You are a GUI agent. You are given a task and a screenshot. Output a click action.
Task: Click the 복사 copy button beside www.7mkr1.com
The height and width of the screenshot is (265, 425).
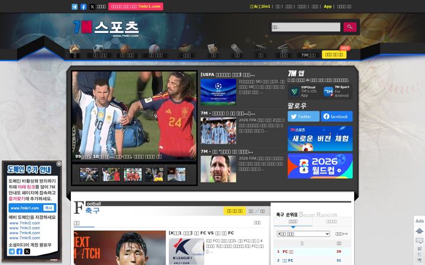pyautogui.click(x=49, y=208)
